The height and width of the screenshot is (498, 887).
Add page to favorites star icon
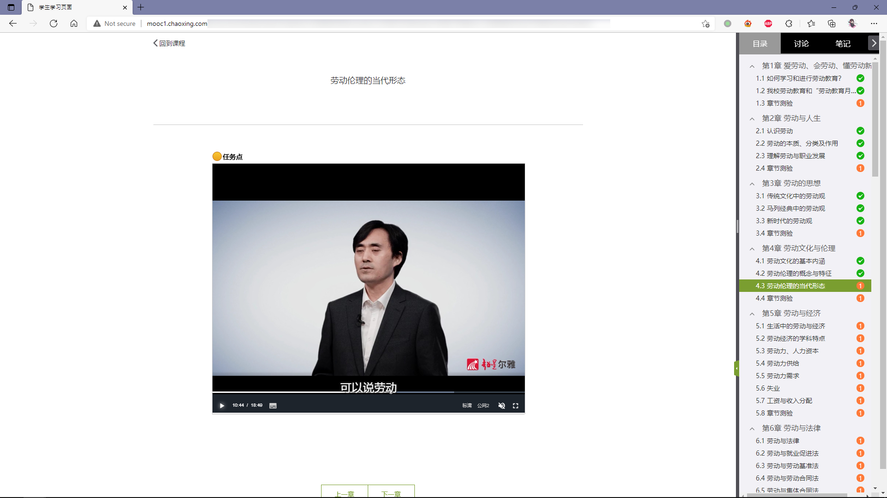[x=705, y=24]
